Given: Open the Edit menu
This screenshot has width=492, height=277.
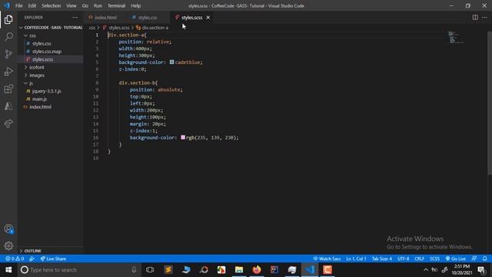Looking at the screenshot, I should 32,5.
